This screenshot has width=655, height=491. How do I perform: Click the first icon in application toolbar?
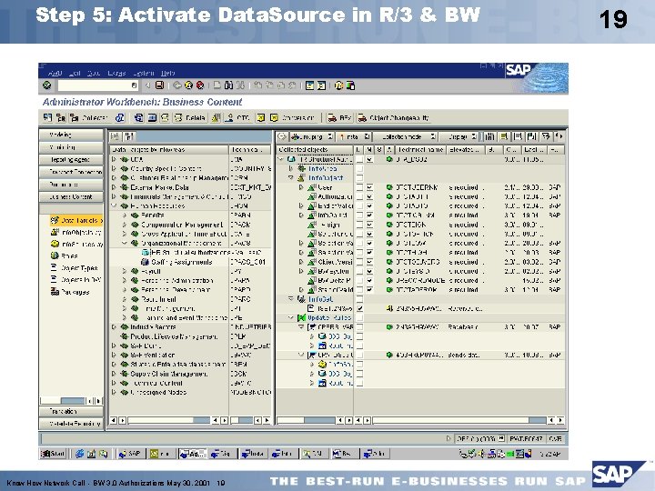(x=47, y=117)
